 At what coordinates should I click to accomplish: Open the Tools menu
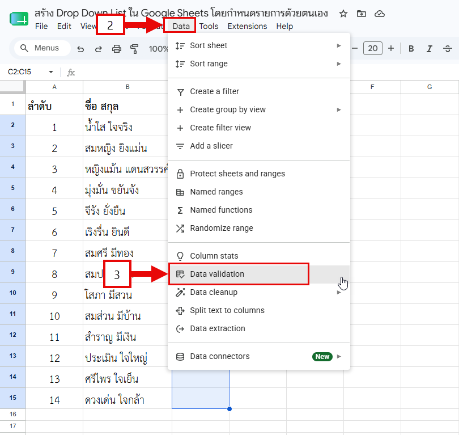point(209,26)
